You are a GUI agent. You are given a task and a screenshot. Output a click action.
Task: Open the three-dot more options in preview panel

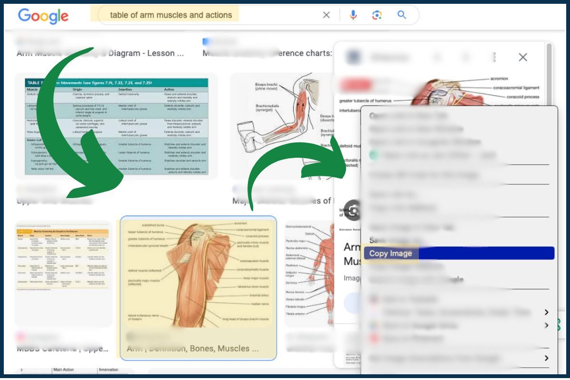[x=494, y=57]
